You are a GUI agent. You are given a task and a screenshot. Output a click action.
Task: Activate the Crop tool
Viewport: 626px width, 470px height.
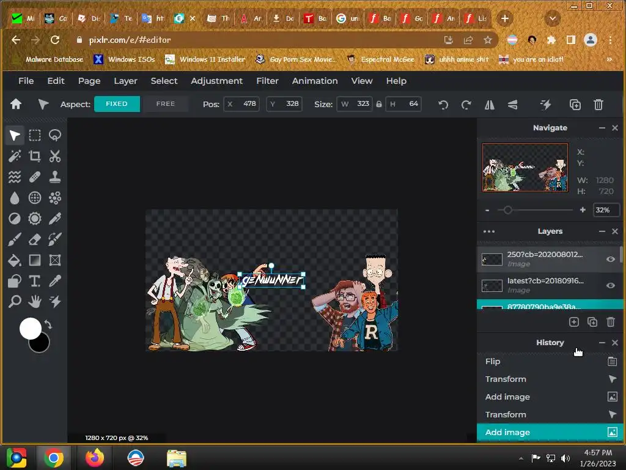click(35, 156)
